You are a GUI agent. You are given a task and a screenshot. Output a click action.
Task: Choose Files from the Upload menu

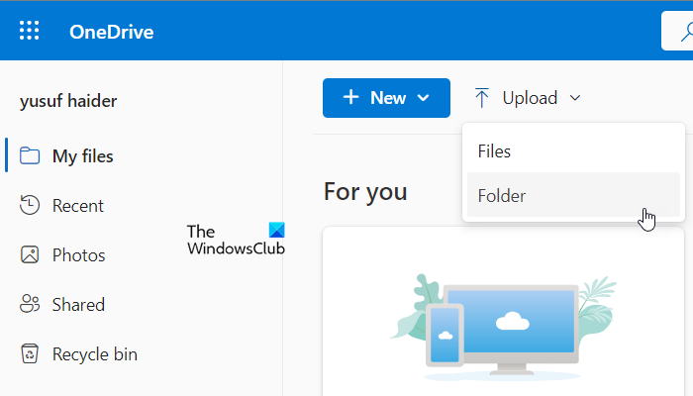point(573,151)
